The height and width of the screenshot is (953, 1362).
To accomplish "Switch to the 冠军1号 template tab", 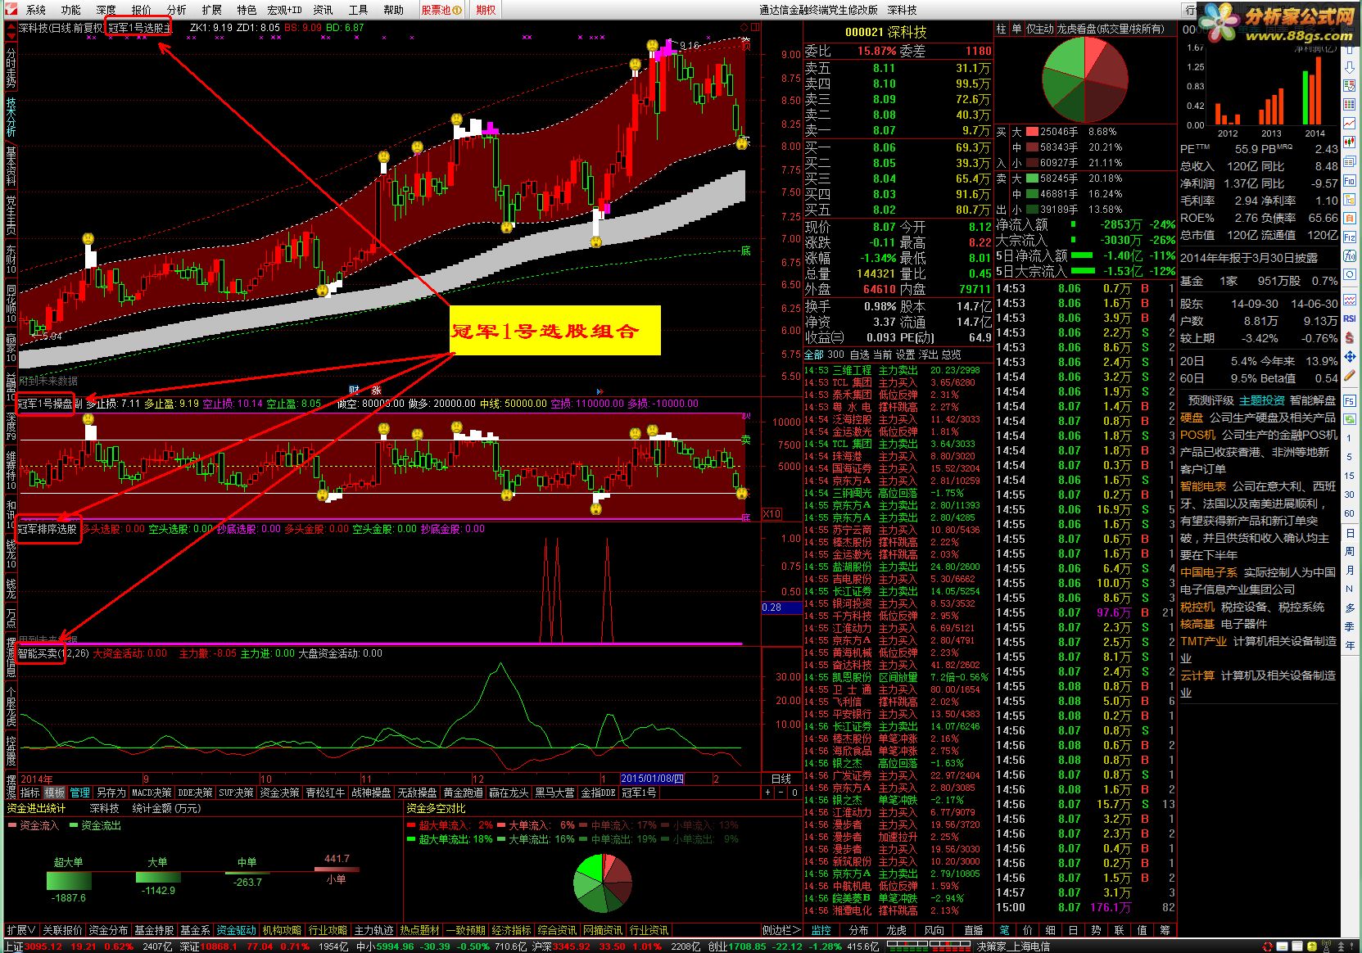I will [x=639, y=793].
